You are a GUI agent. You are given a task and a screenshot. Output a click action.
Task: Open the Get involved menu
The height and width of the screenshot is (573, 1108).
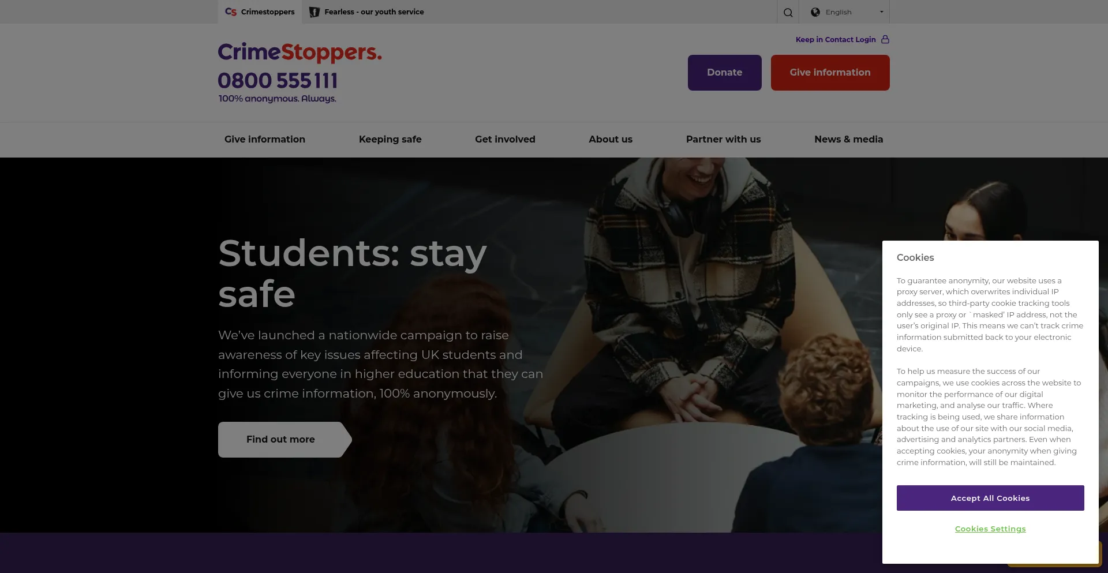pos(505,139)
